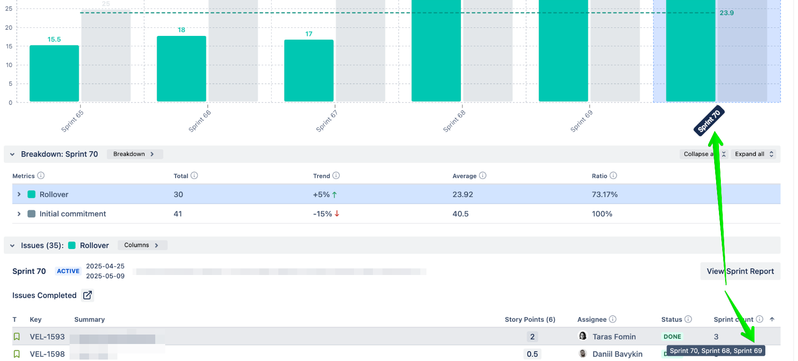The height and width of the screenshot is (361, 798).
Task: Open issue VEL-1598
Action: click(x=47, y=354)
